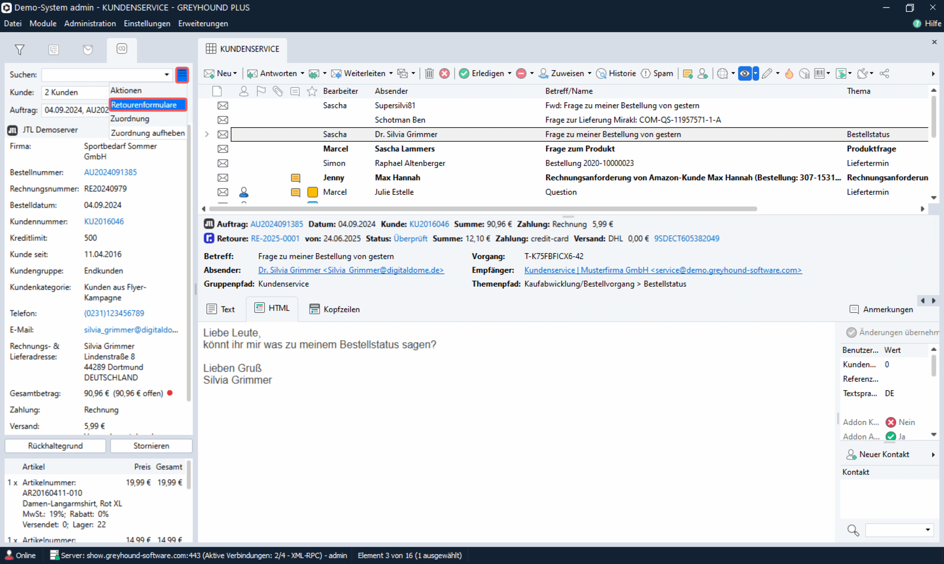Open the filter funnel sidebar tab
The height and width of the screenshot is (564, 944).
(20, 50)
